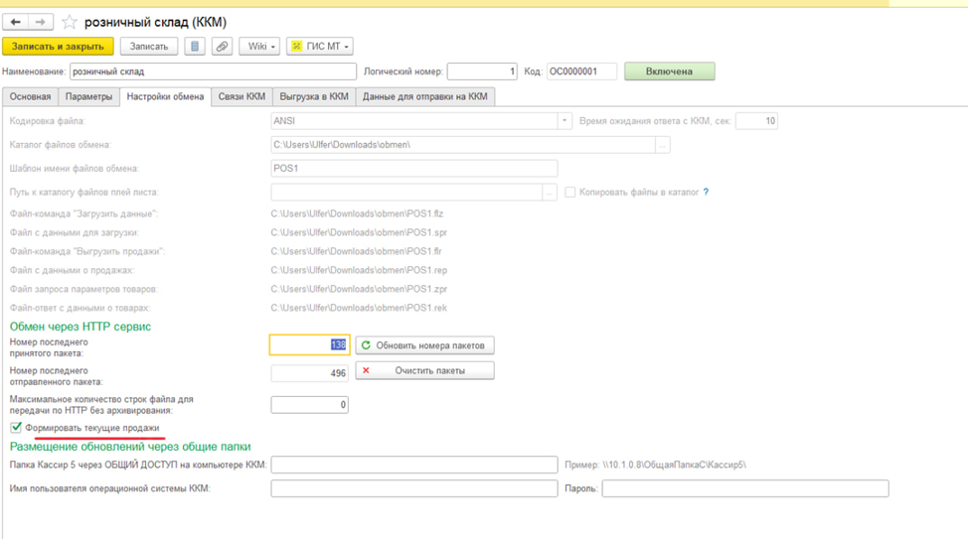Open the Wiki dropdown menu

259,47
